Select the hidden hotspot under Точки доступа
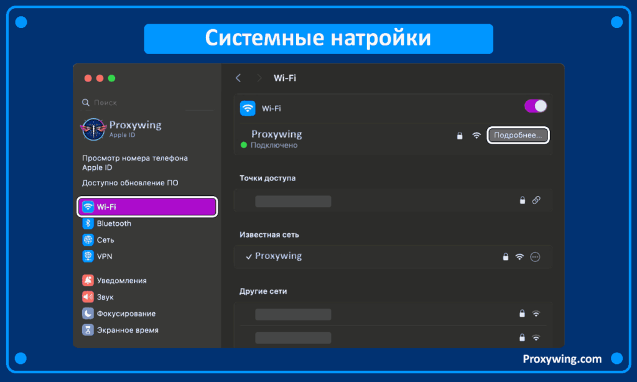 click(393, 201)
